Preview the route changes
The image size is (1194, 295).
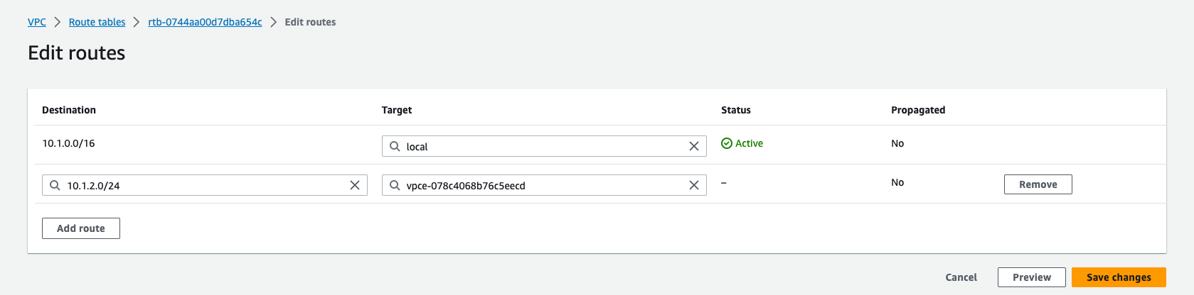pos(1031,277)
